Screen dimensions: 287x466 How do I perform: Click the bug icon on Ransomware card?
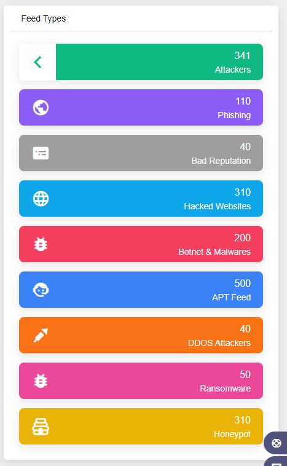41,380
